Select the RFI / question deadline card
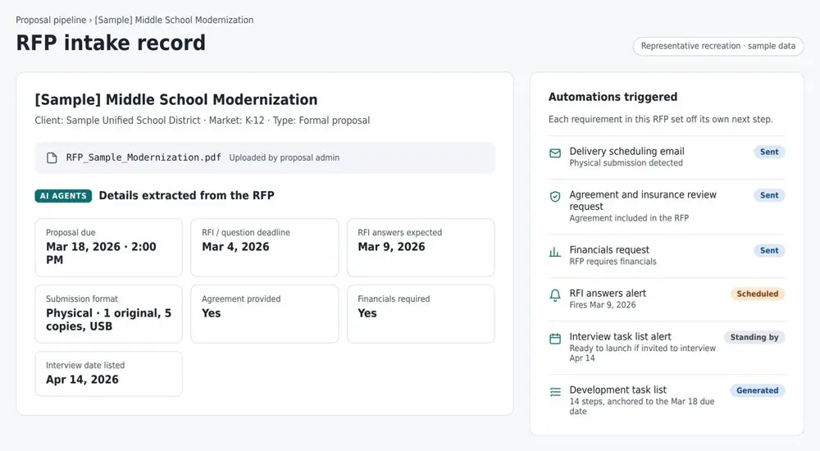This screenshot has width=820, height=451. [265, 248]
